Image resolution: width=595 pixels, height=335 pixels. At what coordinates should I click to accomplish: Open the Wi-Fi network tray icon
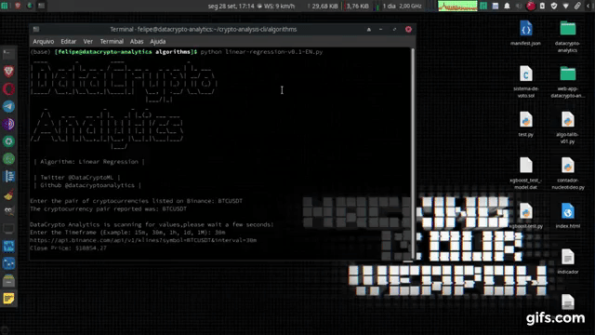click(x=566, y=6)
